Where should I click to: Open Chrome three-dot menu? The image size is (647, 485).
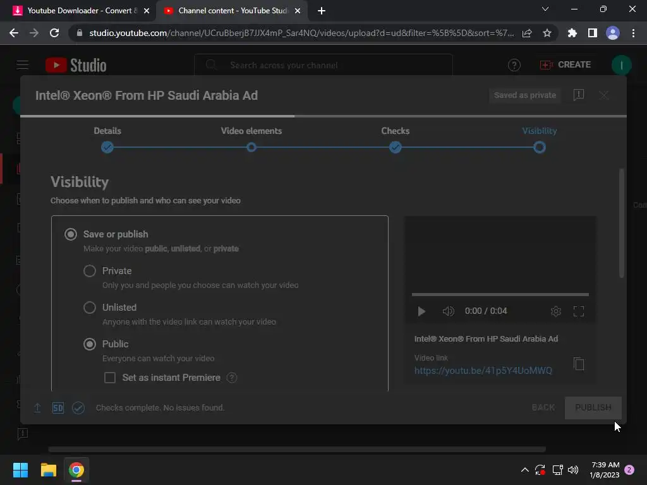(x=633, y=33)
